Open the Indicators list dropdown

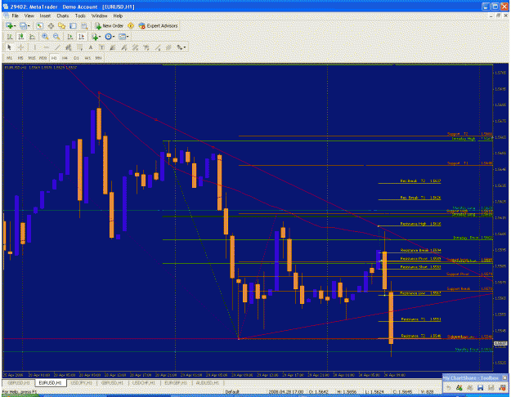(x=96, y=37)
